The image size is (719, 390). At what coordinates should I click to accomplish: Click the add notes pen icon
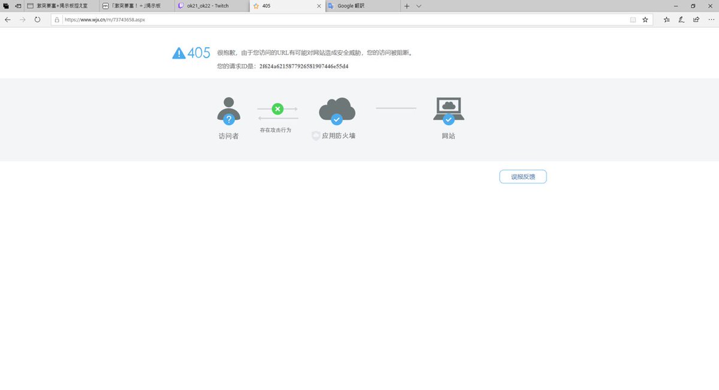coord(681,19)
